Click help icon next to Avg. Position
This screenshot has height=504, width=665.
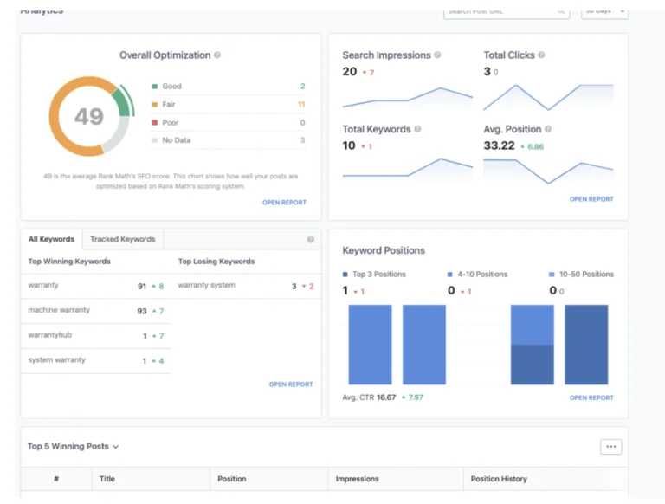548,129
